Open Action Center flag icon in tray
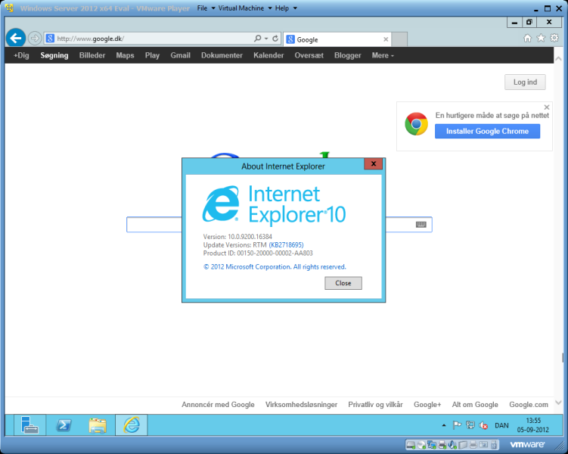Viewport: 568px width, 454px height. 457,425
